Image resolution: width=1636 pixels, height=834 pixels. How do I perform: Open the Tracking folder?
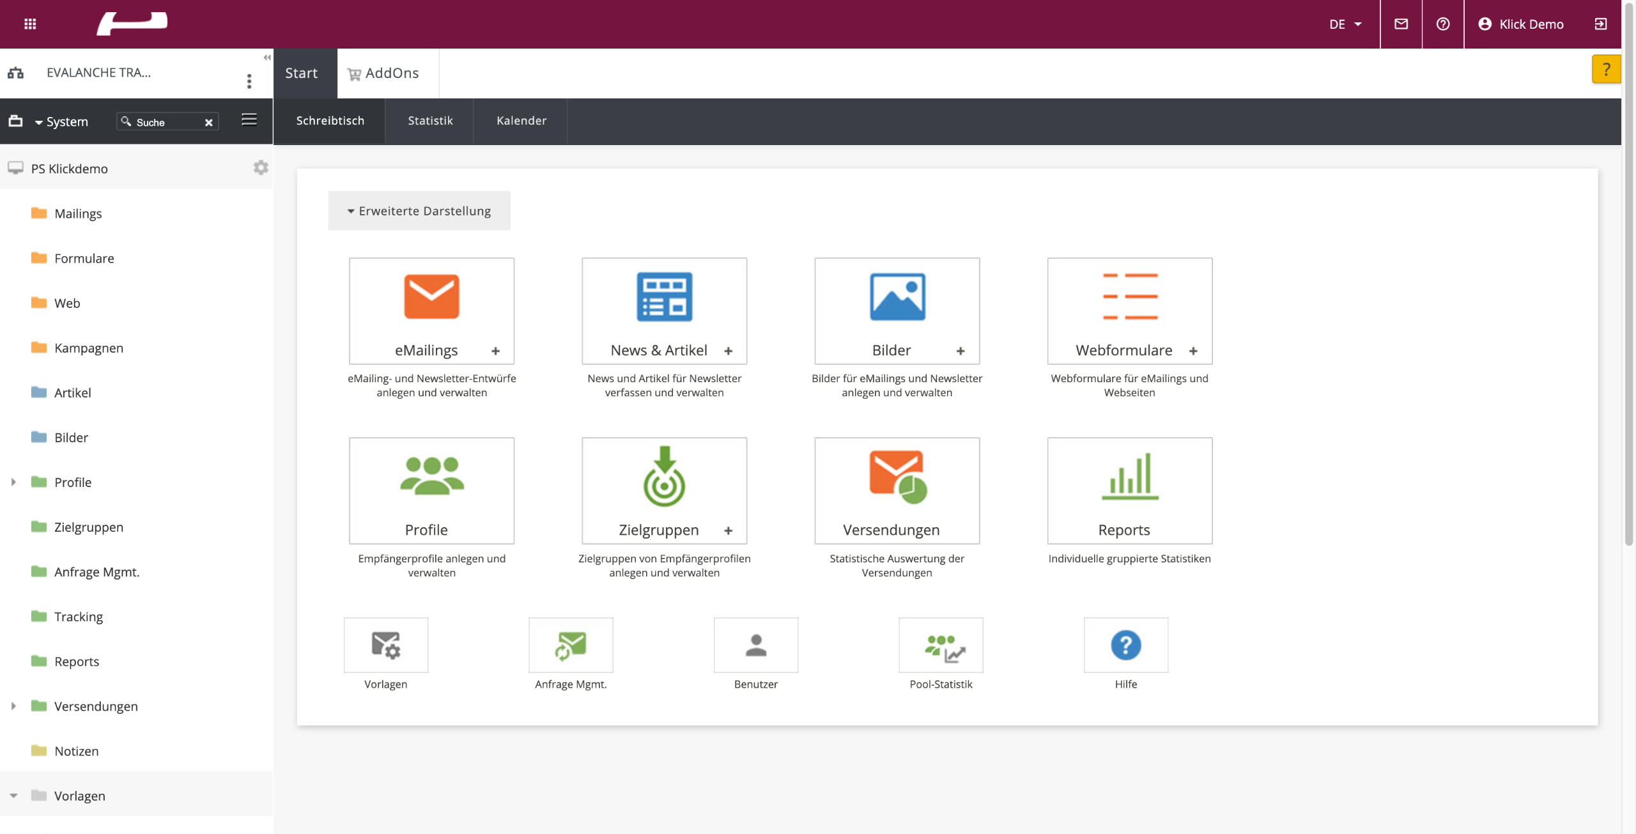pos(79,616)
